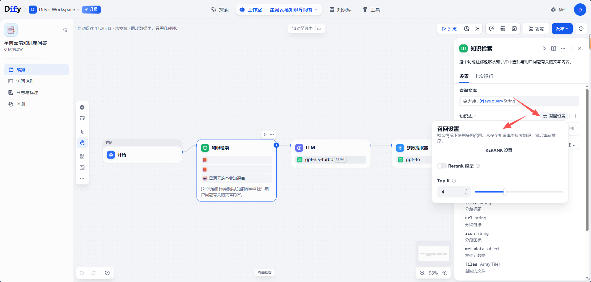Open the 发布 publish dropdown
The width and height of the screenshot is (591, 282).
click(x=562, y=29)
